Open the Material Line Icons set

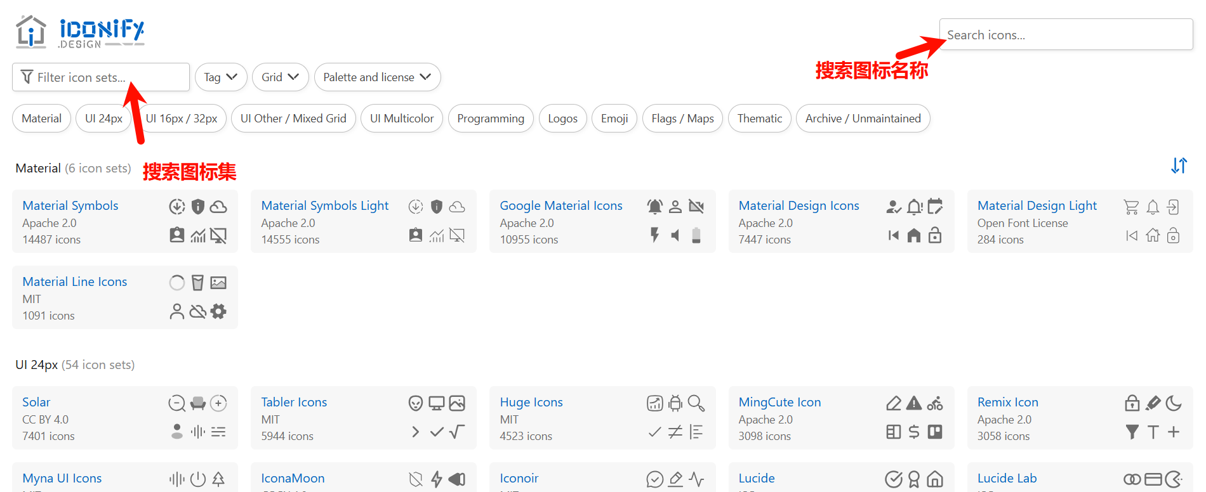click(75, 282)
